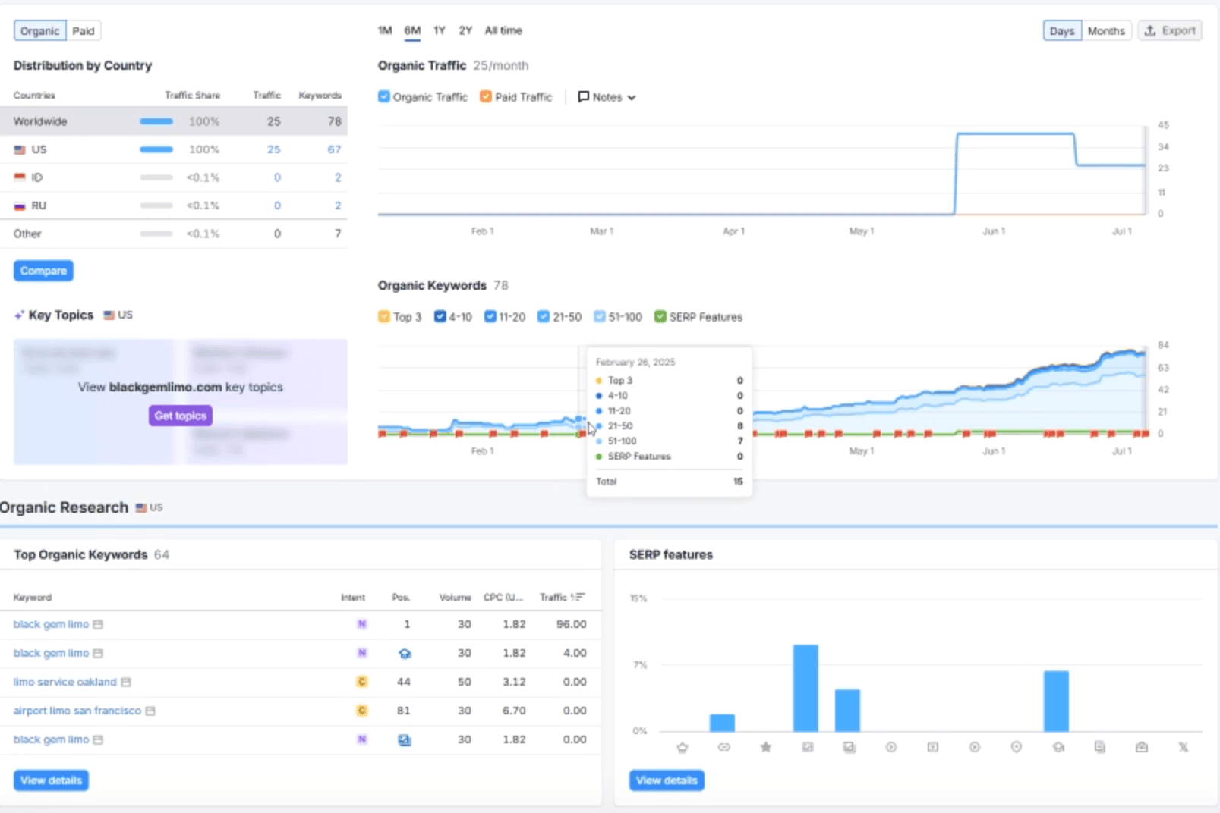The image size is (1220, 813).
Task: Click the SERP feature badge in black gem limo position column
Action: pyautogui.click(x=406, y=653)
